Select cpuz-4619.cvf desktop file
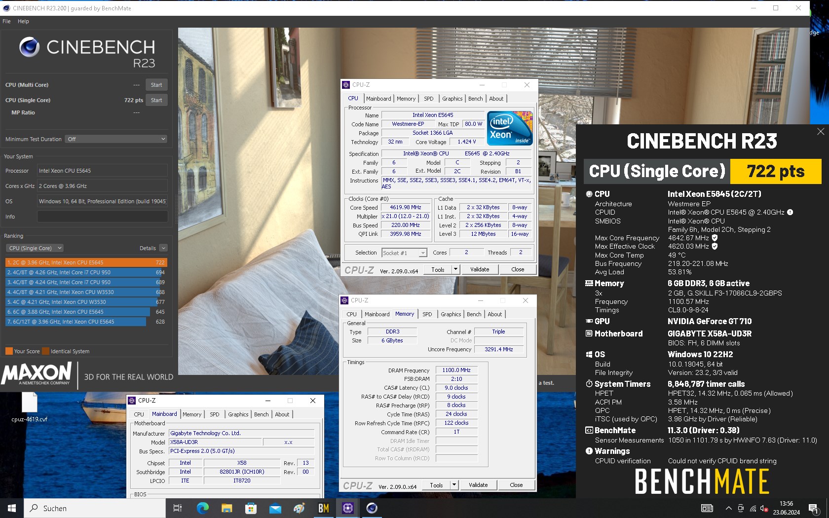 (30, 408)
